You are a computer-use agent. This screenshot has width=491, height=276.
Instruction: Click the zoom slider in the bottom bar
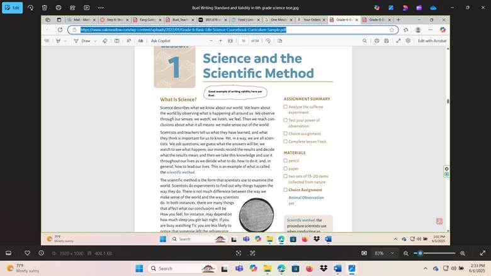436,253
